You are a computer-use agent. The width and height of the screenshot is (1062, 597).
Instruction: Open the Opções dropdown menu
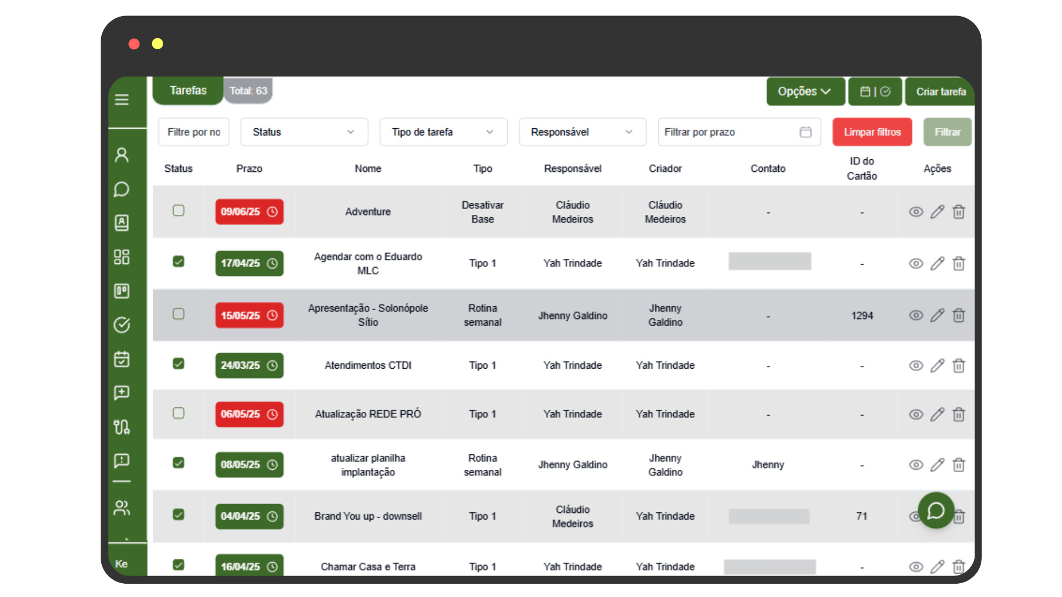coord(805,91)
